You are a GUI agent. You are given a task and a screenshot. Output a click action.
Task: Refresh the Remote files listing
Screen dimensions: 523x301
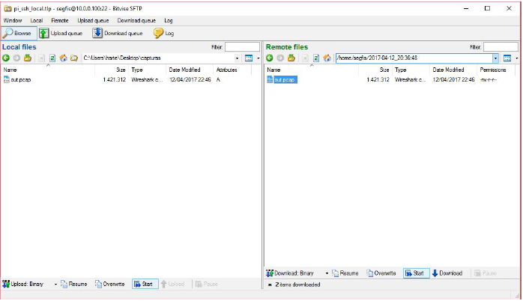(x=316, y=58)
